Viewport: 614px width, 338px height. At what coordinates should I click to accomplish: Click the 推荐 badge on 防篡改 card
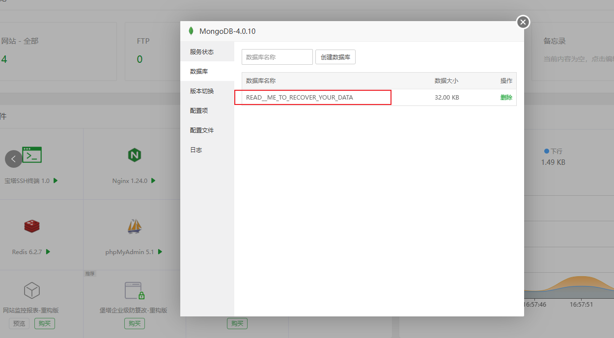pos(90,273)
